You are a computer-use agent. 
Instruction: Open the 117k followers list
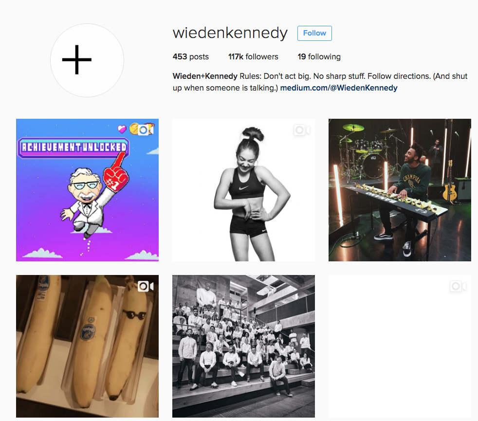(253, 57)
